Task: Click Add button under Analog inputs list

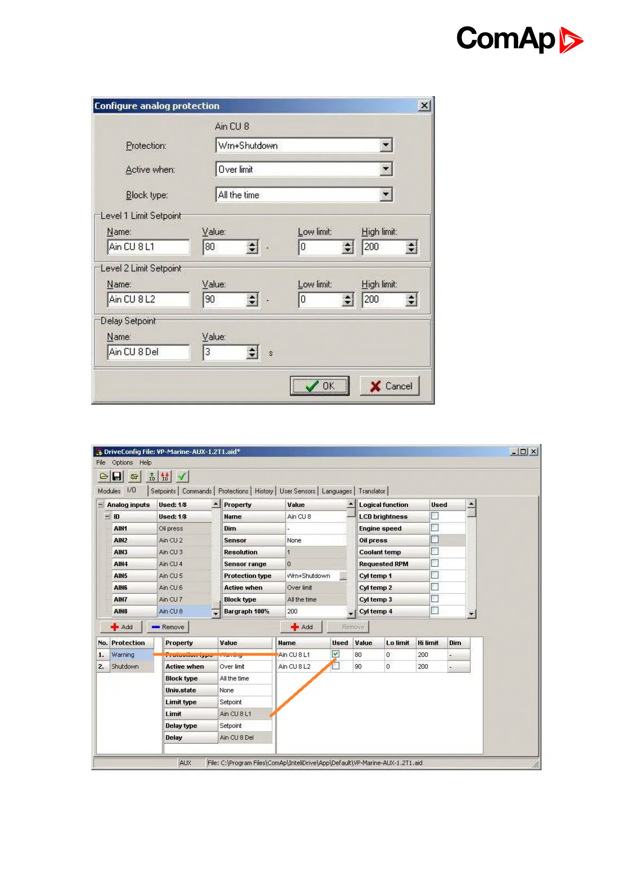Action: 121,627
